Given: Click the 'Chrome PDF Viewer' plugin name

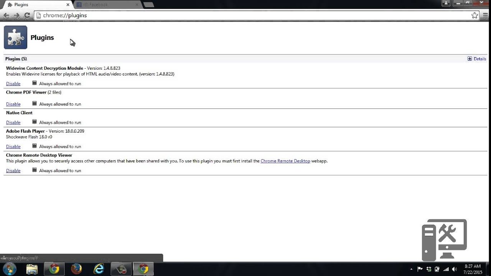Looking at the screenshot, I should coord(26,92).
